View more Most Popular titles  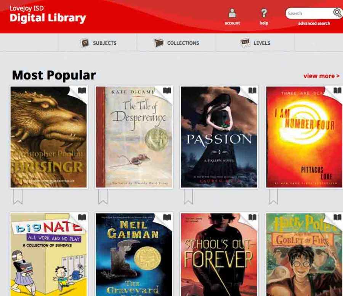pos(321,76)
